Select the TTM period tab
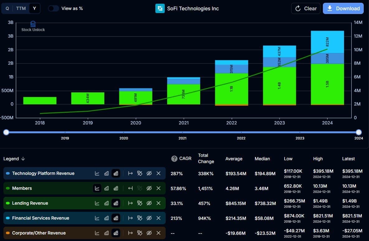The height and width of the screenshot is (241, 369). pyautogui.click(x=21, y=8)
